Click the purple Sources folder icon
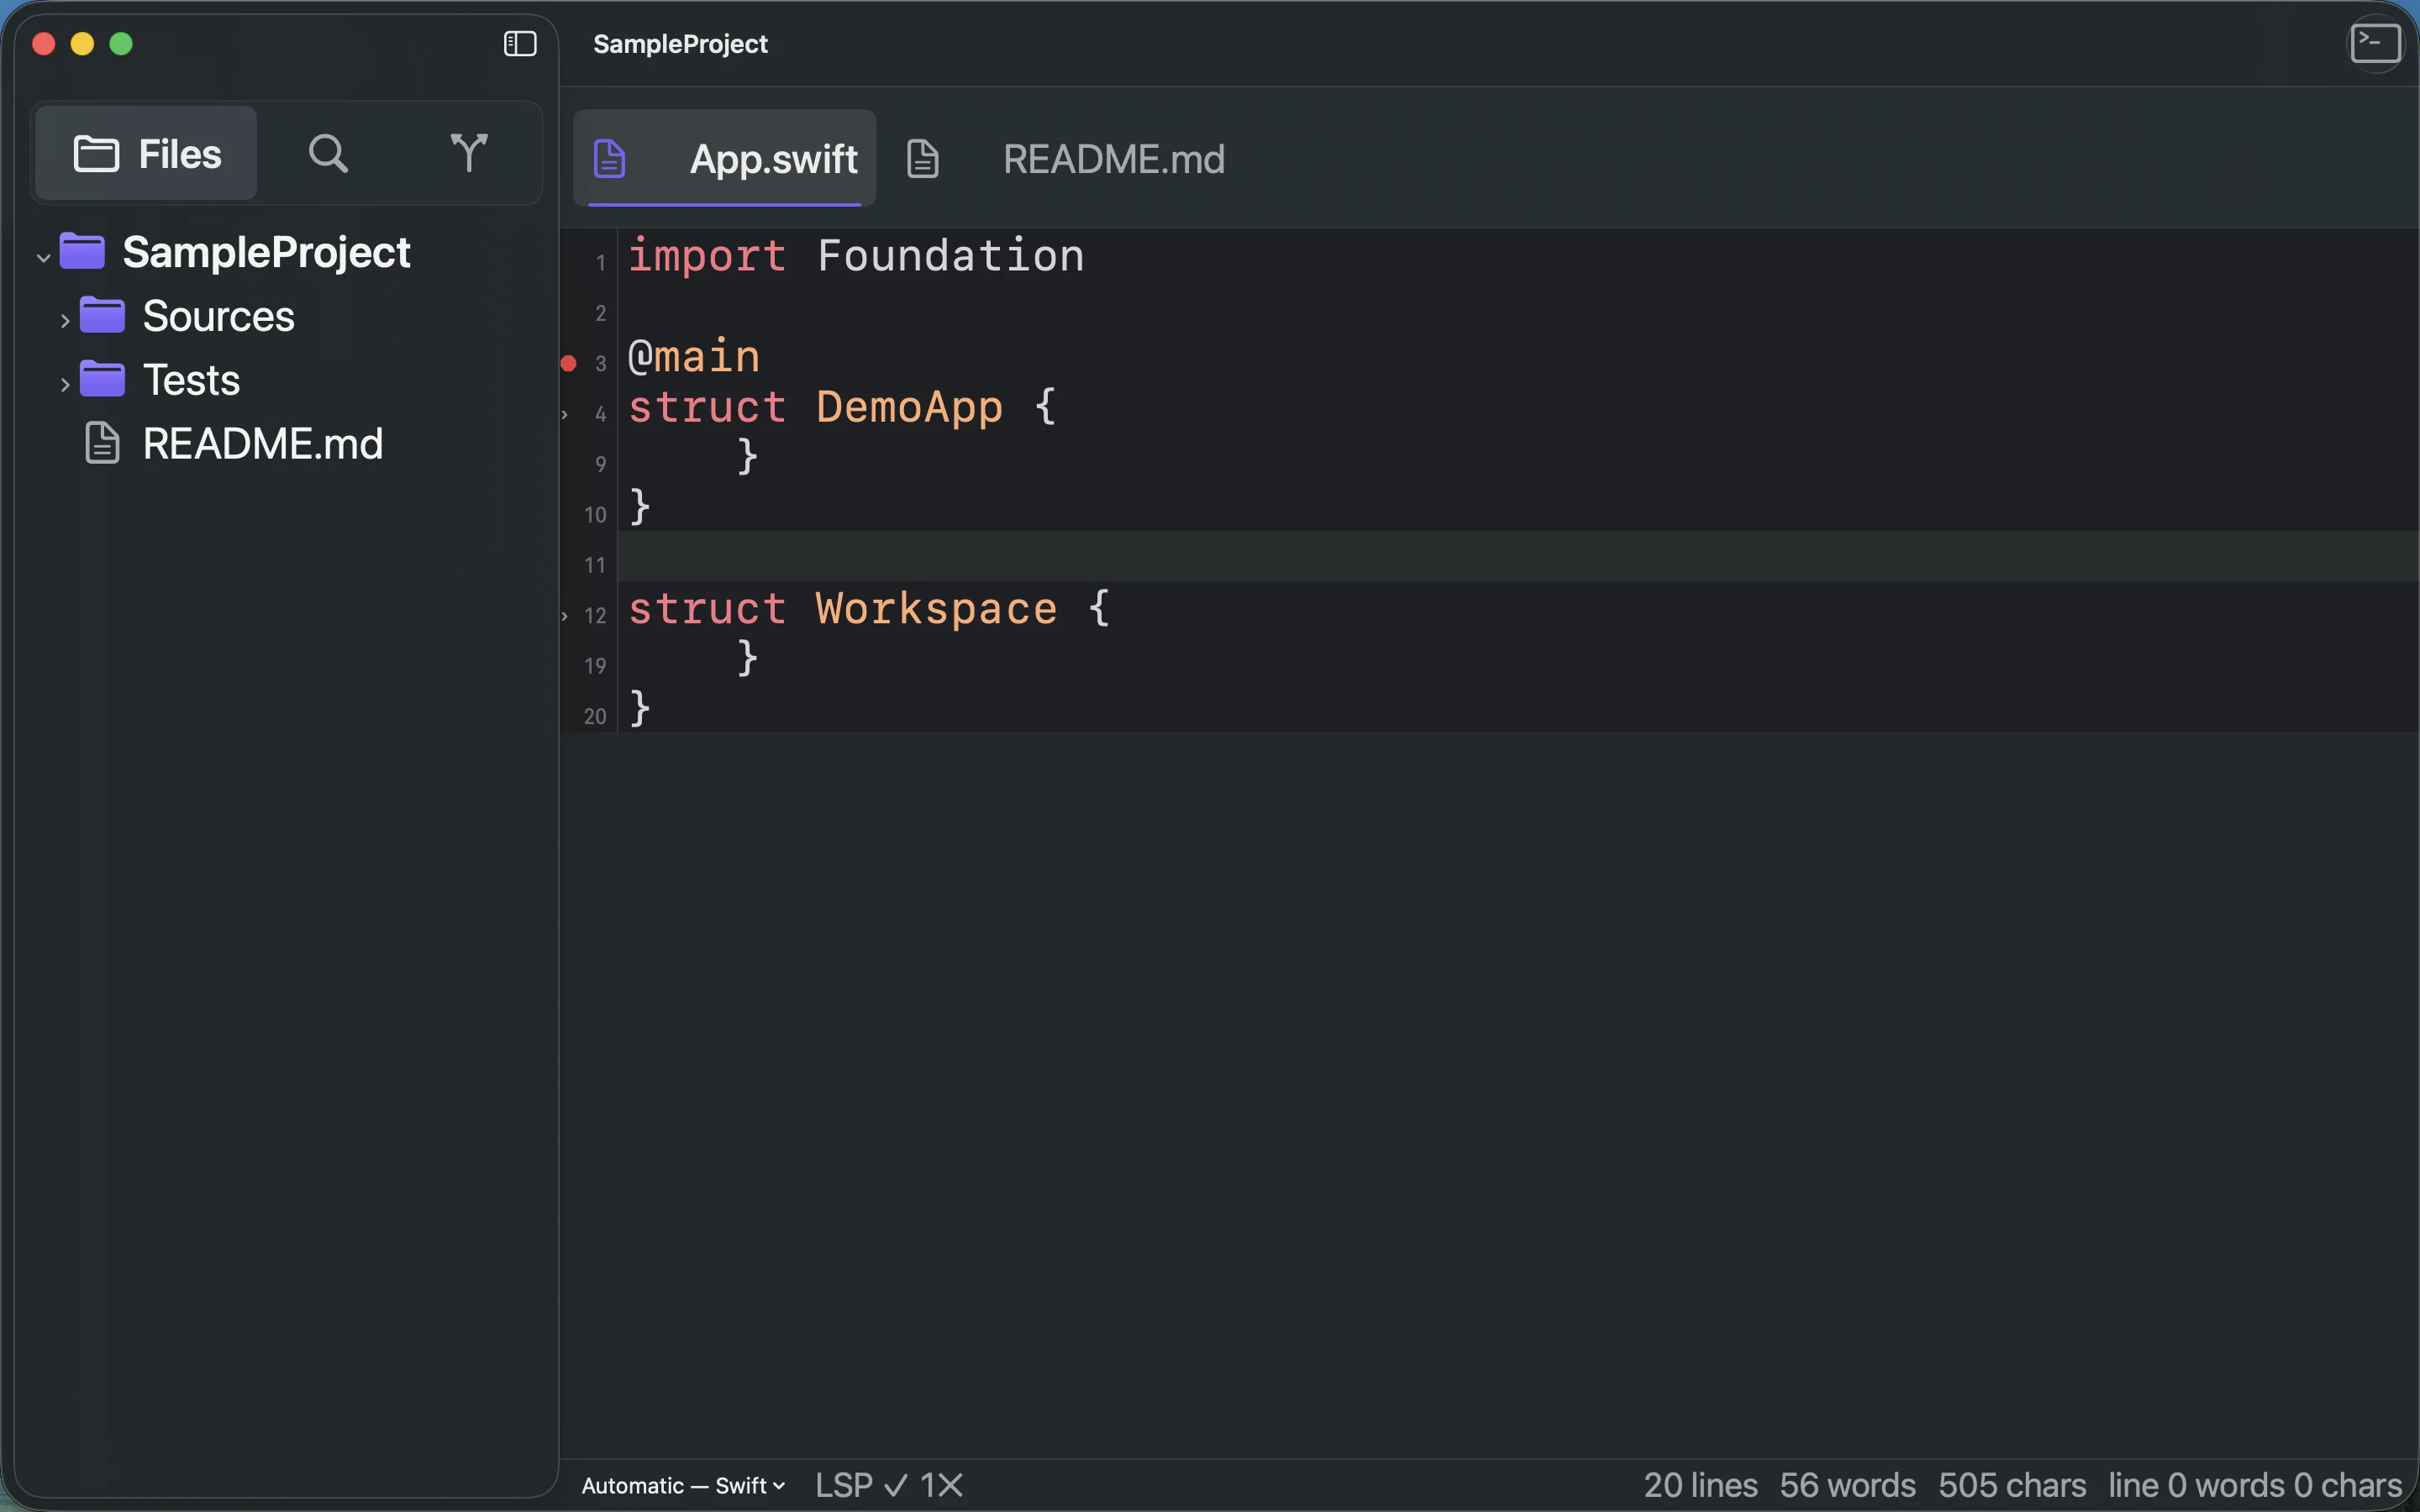The height and width of the screenshot is (1512, 2420). click(102, 315)
